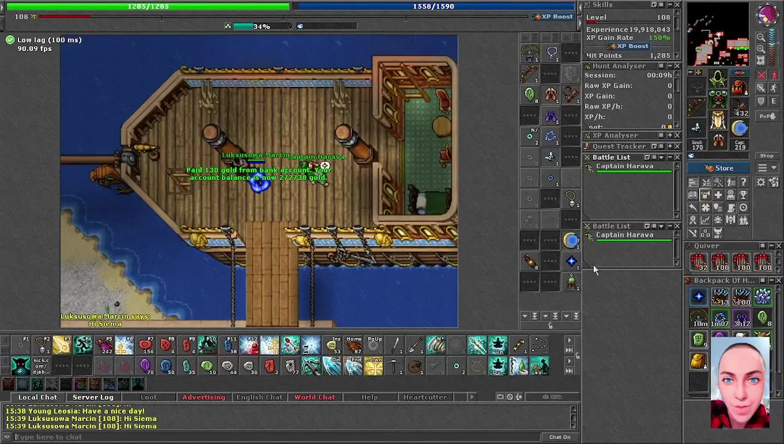
Task: Open the first Battle List filter dropdown arrow
Action: 661,157
